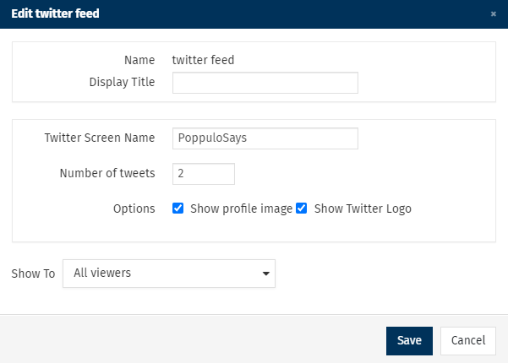Click the 'Edit twitter feed' dialog title
508x363 pixels.
point(55,14)
